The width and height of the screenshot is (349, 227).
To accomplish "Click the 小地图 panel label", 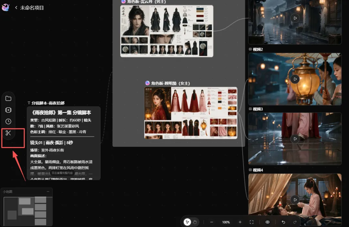I will (7, 192).
